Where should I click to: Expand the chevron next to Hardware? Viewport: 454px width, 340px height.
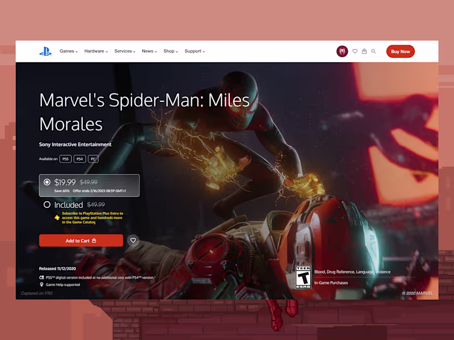click(107, 52)
